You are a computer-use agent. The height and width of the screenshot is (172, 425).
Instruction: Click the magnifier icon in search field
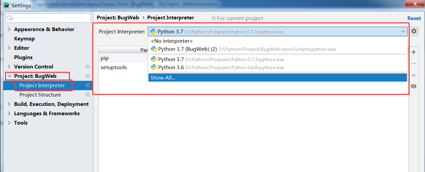click(x=10, y=18)
